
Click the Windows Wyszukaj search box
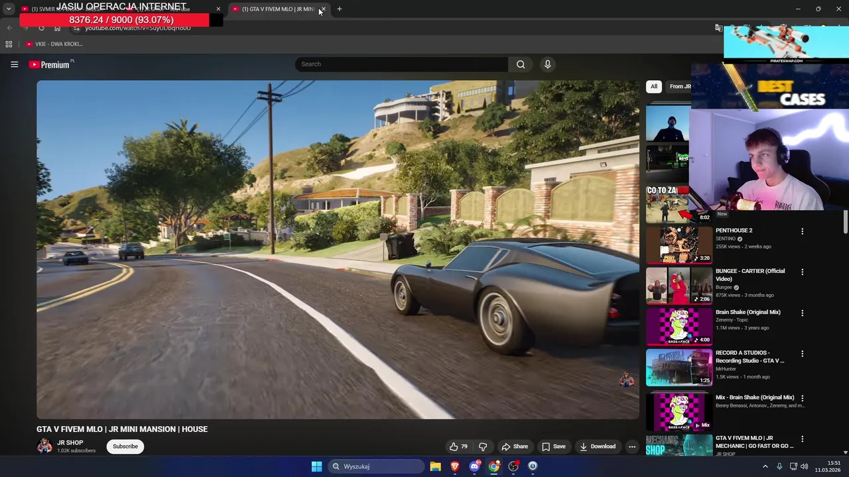(377, 466)
